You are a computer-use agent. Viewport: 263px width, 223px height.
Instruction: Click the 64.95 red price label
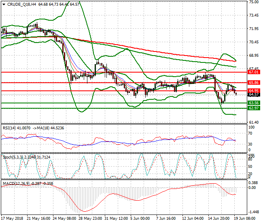pyautogui.click(x=254, y=91)
